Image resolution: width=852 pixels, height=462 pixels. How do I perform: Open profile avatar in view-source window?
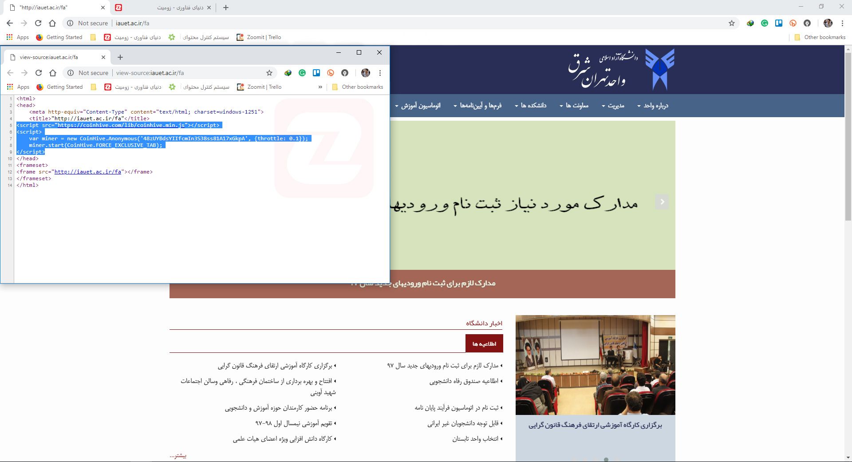366,73
